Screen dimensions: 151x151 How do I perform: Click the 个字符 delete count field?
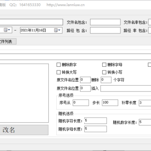pyautogui.click(x=106, y=80)
